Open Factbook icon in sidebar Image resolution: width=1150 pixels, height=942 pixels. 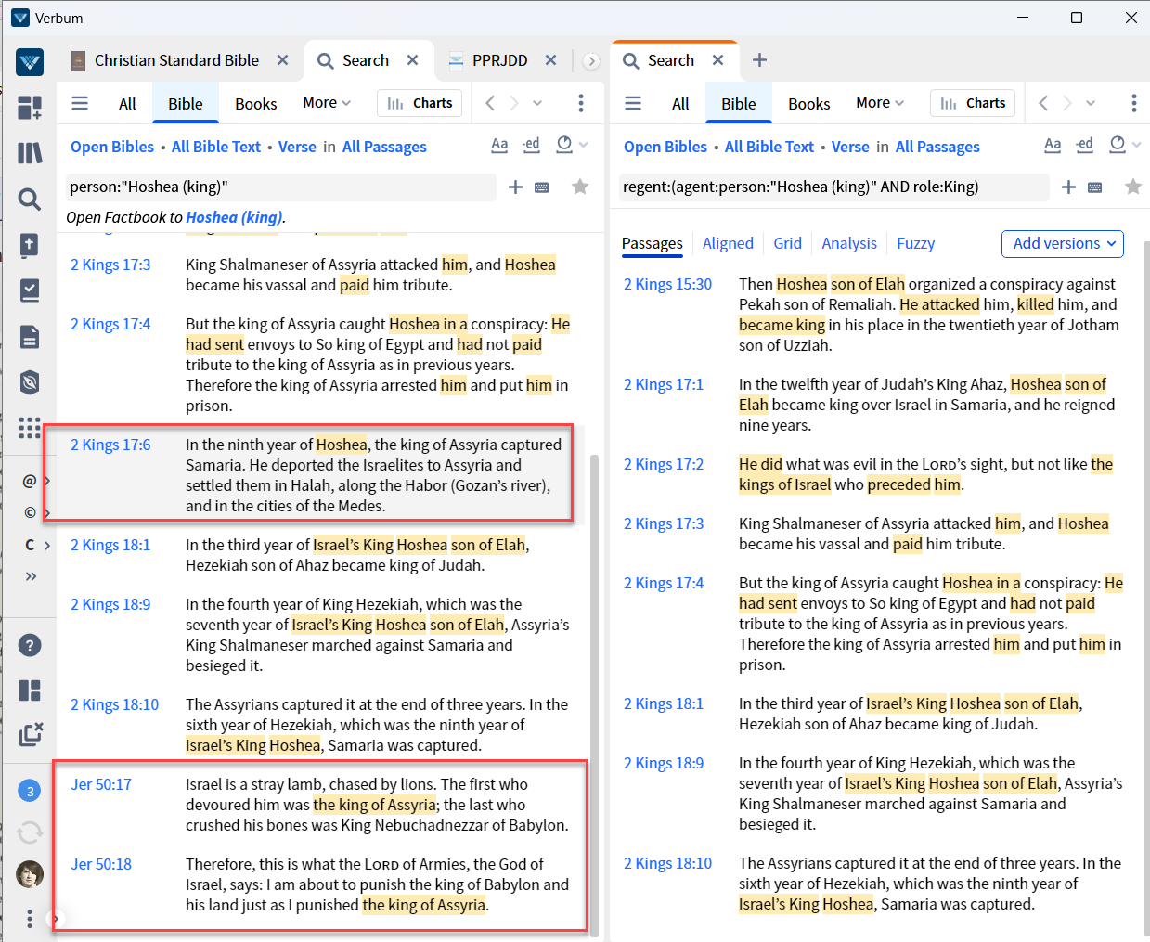30,244
